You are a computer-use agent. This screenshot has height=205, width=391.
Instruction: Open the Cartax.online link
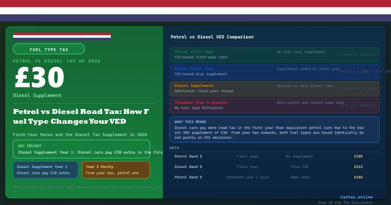pyautogui.click(x=356, y=197)
